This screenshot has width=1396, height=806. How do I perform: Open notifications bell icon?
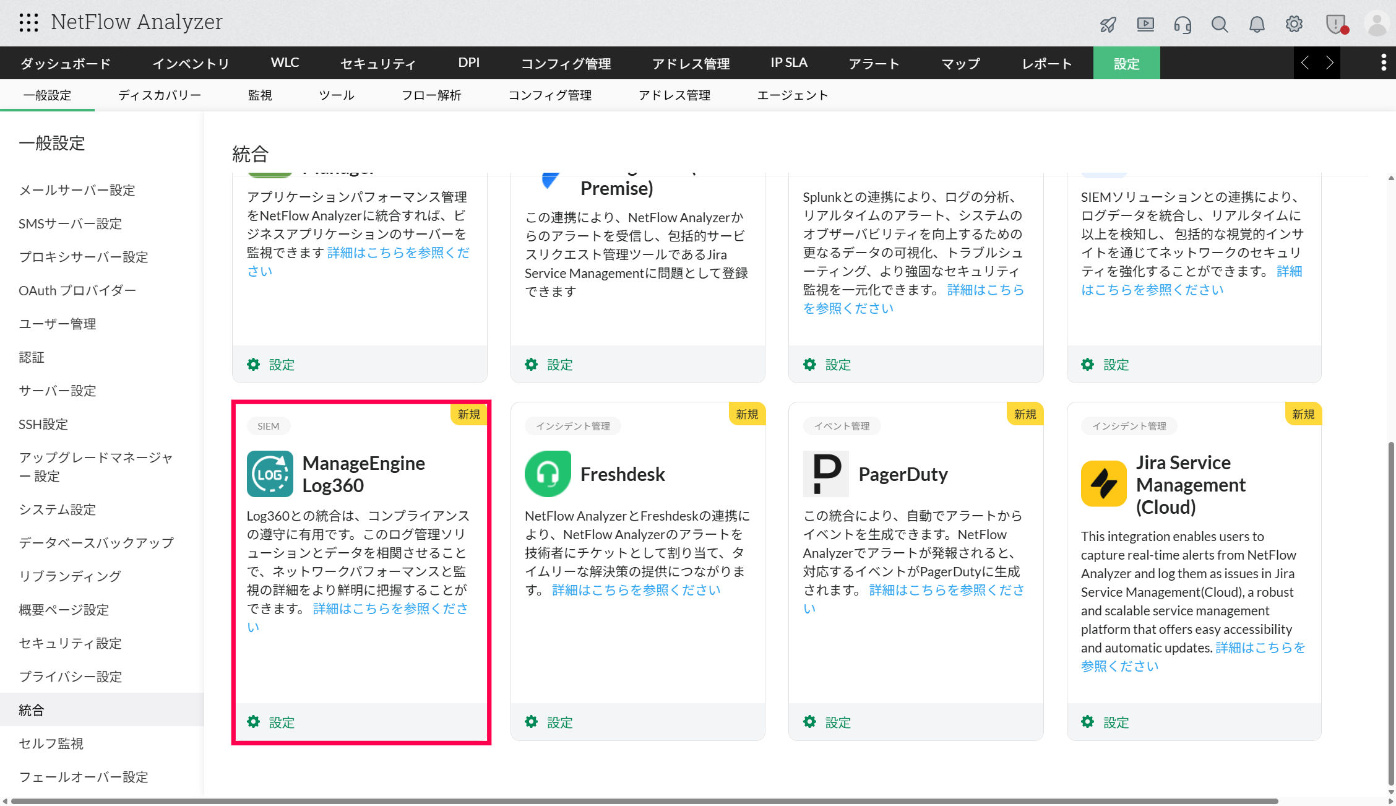[1257, 24]
